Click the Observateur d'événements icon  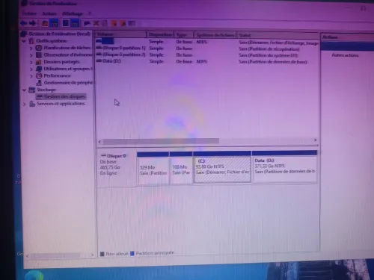coord(39,55)
